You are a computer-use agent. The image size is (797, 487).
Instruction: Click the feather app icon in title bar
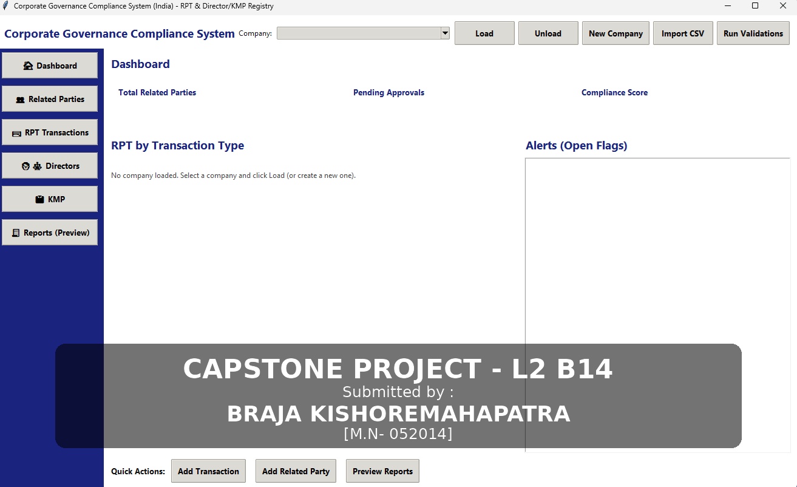pyautogui.click(x=6, y=6)
